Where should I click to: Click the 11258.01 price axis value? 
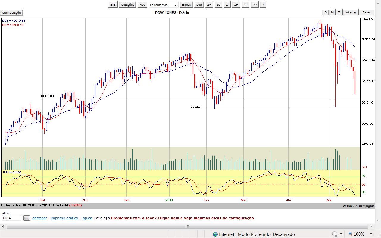[368, 18]
